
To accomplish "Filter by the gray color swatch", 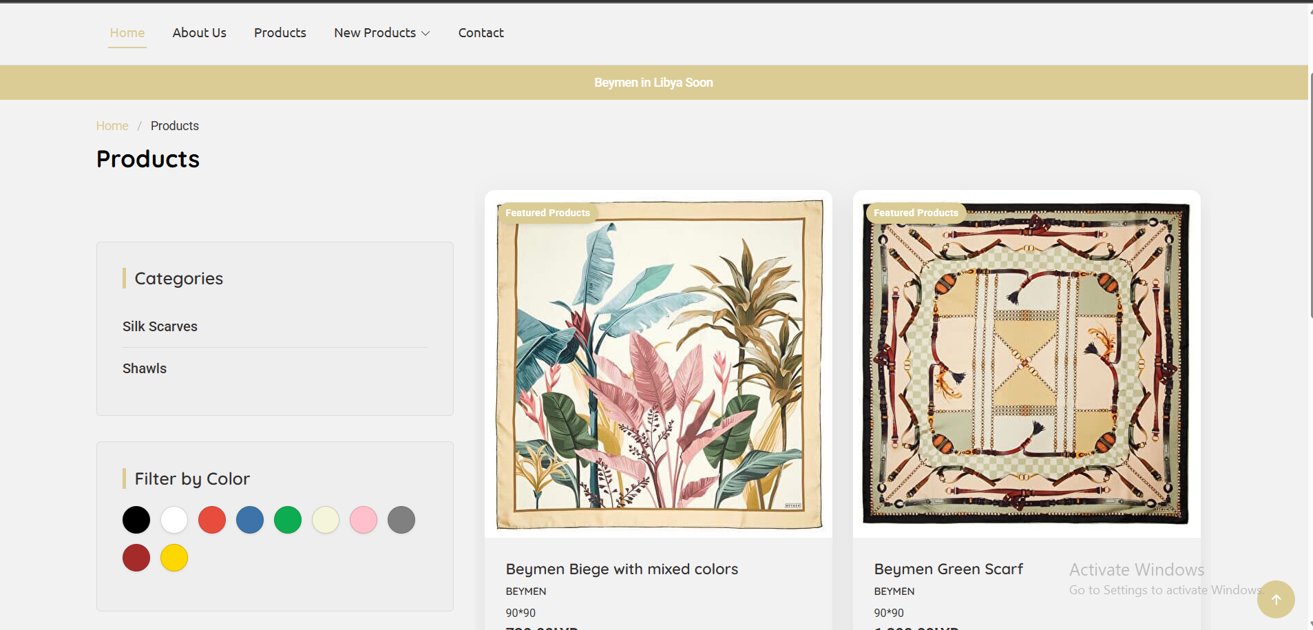I will (x=401, y=520).
